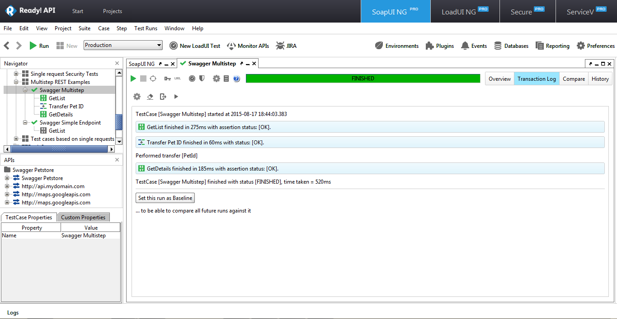Click the small grey play arrow in the log toolbar
The height and width of the screenshot is (319, 617).
point(176,97)
